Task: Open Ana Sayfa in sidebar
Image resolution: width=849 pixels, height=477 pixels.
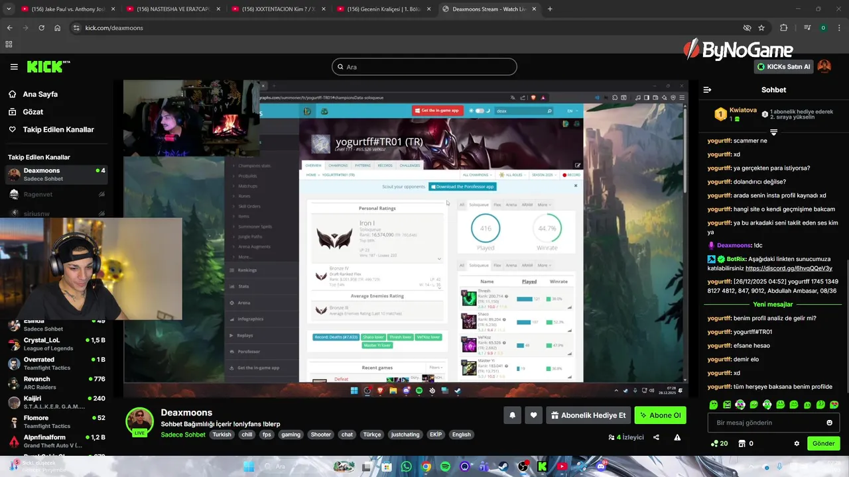Action: (x=33, y=94)
